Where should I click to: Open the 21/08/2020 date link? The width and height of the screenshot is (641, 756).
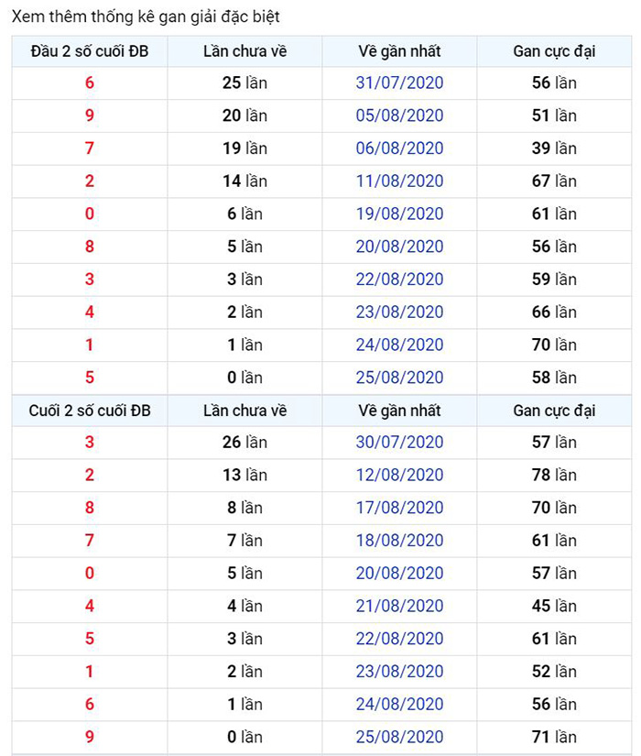[399, 606]
